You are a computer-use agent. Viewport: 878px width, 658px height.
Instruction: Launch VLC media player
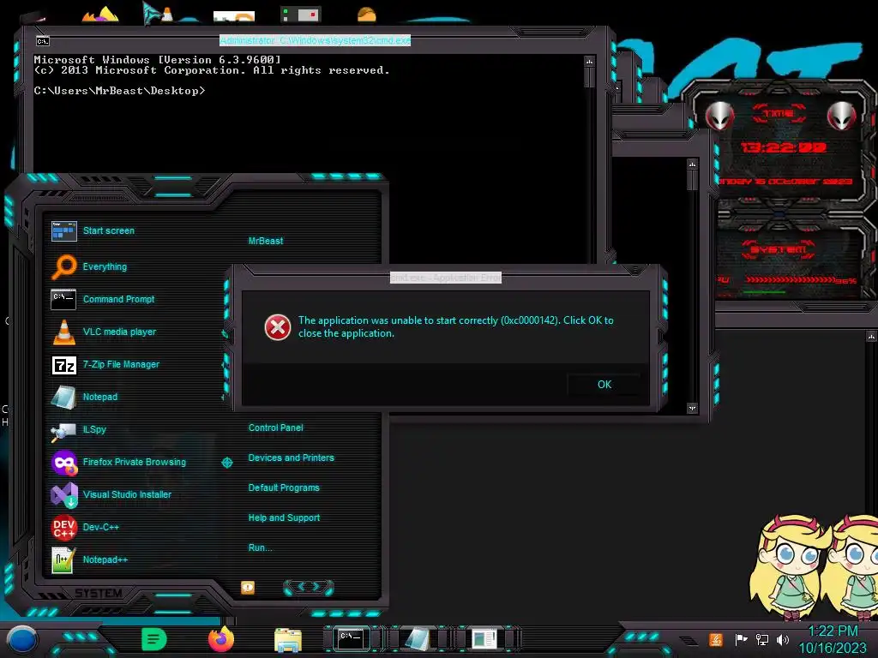point(104,332)
